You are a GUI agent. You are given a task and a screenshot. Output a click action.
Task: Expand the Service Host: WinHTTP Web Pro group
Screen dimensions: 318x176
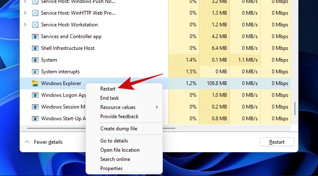[x=25, y=13]
